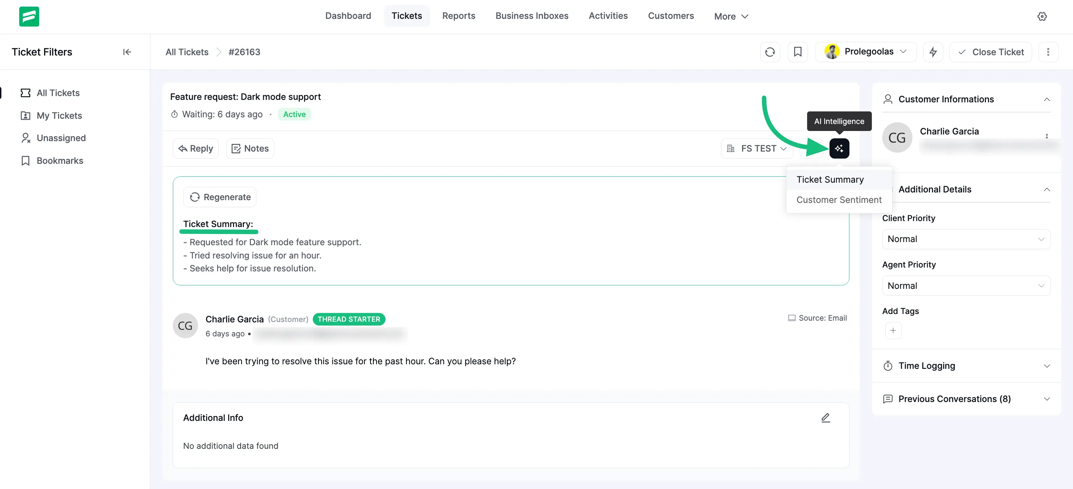This screenshot has height=489, width=1073.
Task: Switch to the Reports tab
Action: (458, 16)
